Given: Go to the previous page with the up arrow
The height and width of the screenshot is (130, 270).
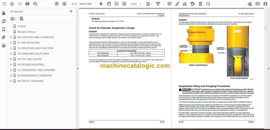Looking at the screenshot, I should [x=57, y=4].
